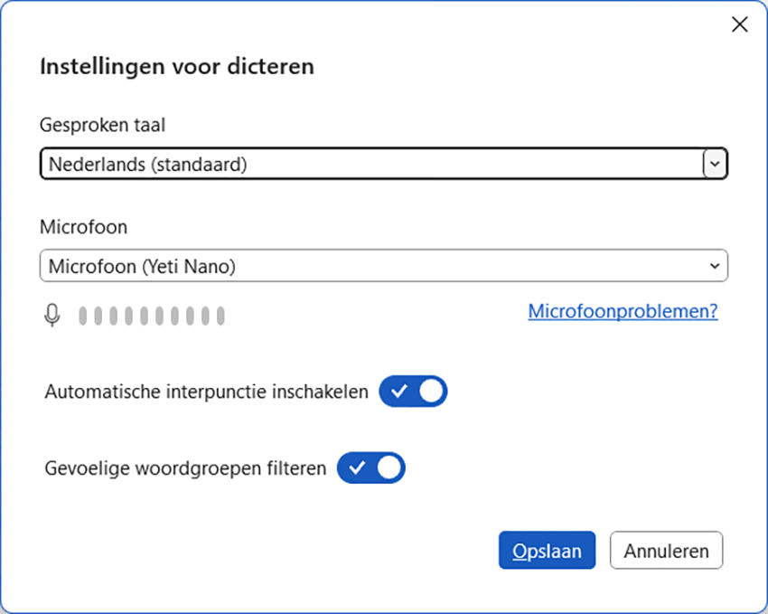Open the Microfoon (Yeti Nano) combo box
Screen dimensions: 768x614
click(370, 266)
